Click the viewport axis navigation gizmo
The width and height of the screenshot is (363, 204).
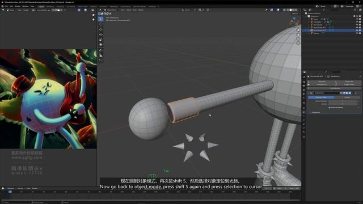(294, 22)
